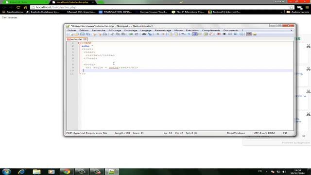
Task: Open File Explorer from the taskbar
Action: coord(36,172)
